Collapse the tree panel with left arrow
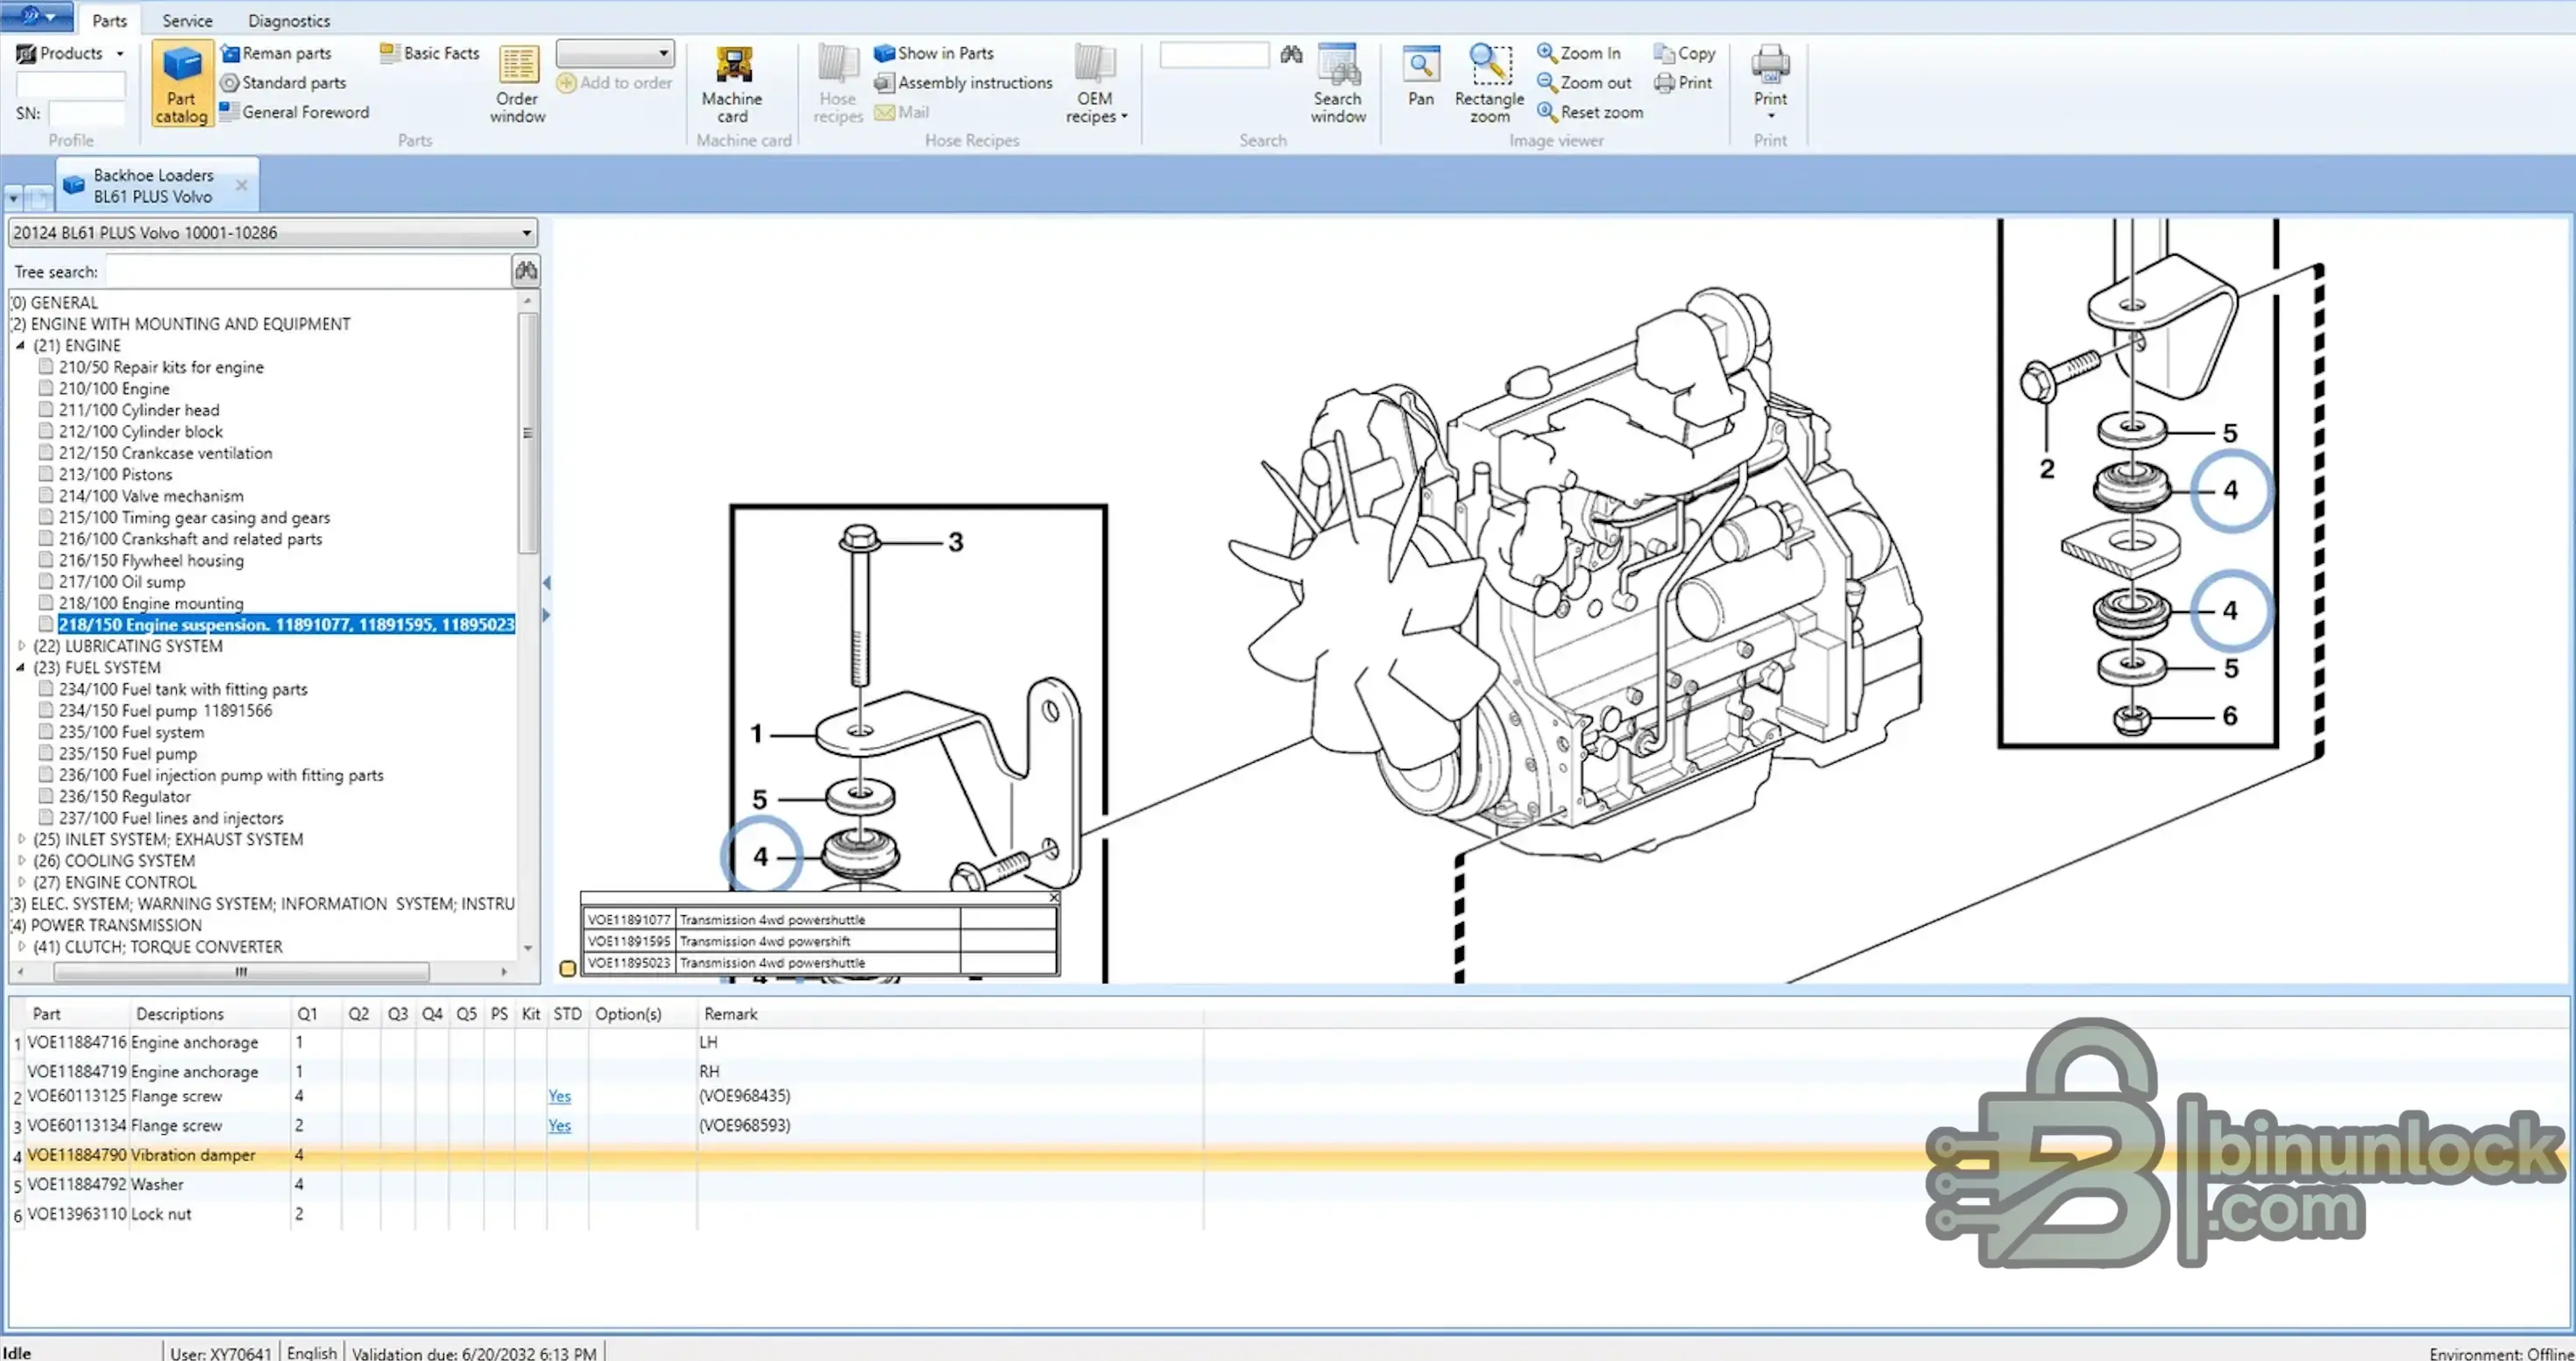Screen dimensions: 2576x1361 click(546, 582)
